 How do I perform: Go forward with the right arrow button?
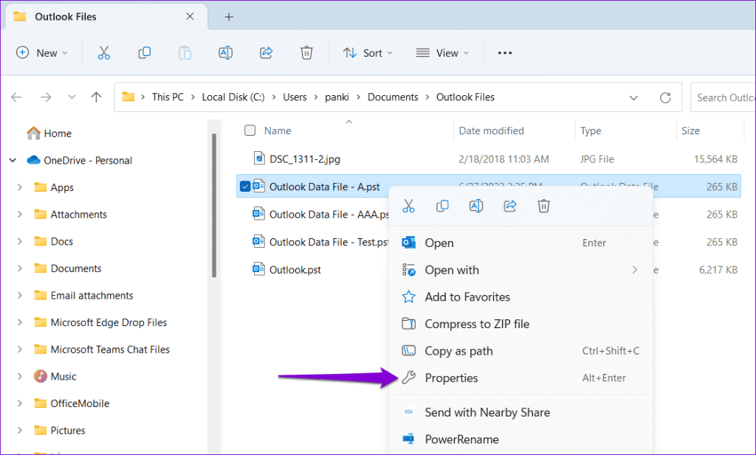[x=46, y=97]
